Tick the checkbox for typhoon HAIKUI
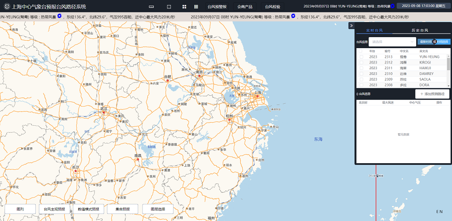Viewport: 452px width, 221px height. click(x=361, y=68)
